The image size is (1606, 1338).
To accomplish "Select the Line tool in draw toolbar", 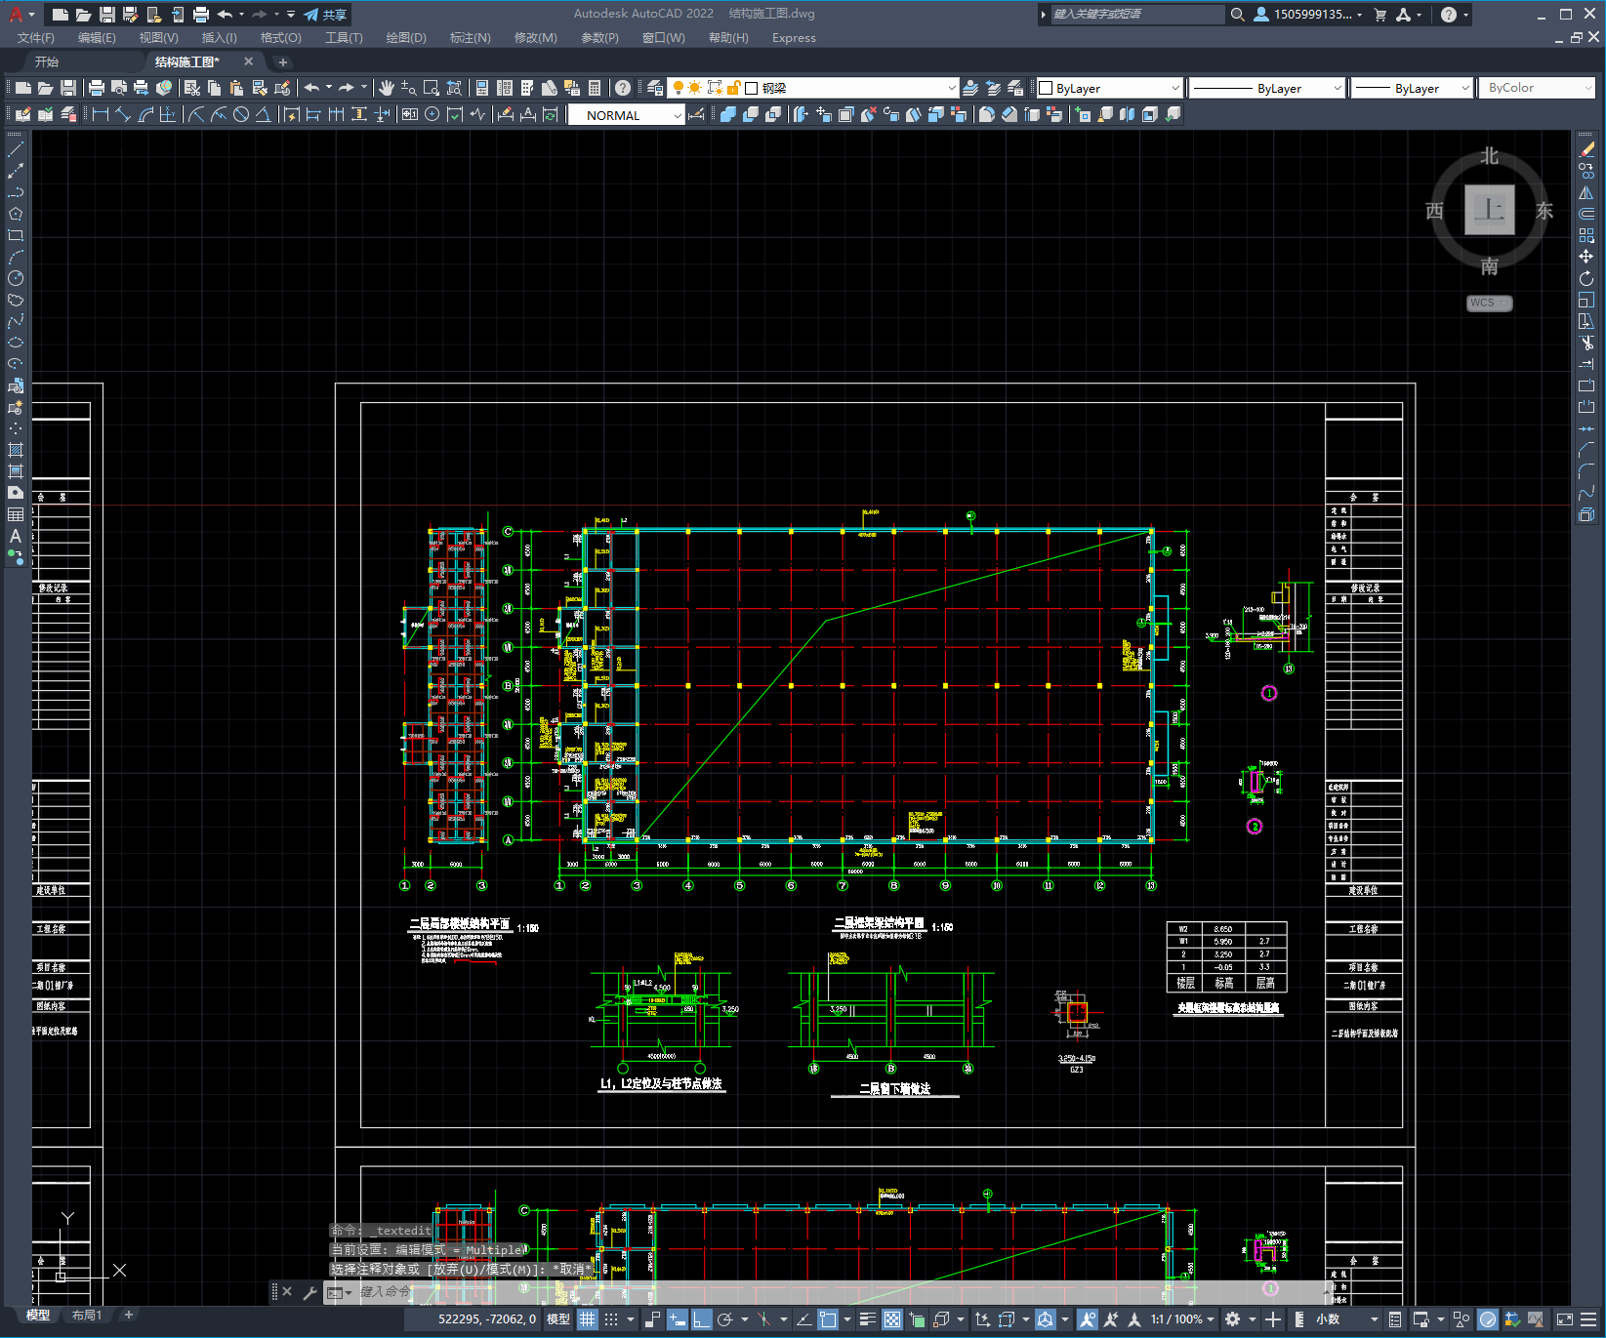I will tap(16, 149).
